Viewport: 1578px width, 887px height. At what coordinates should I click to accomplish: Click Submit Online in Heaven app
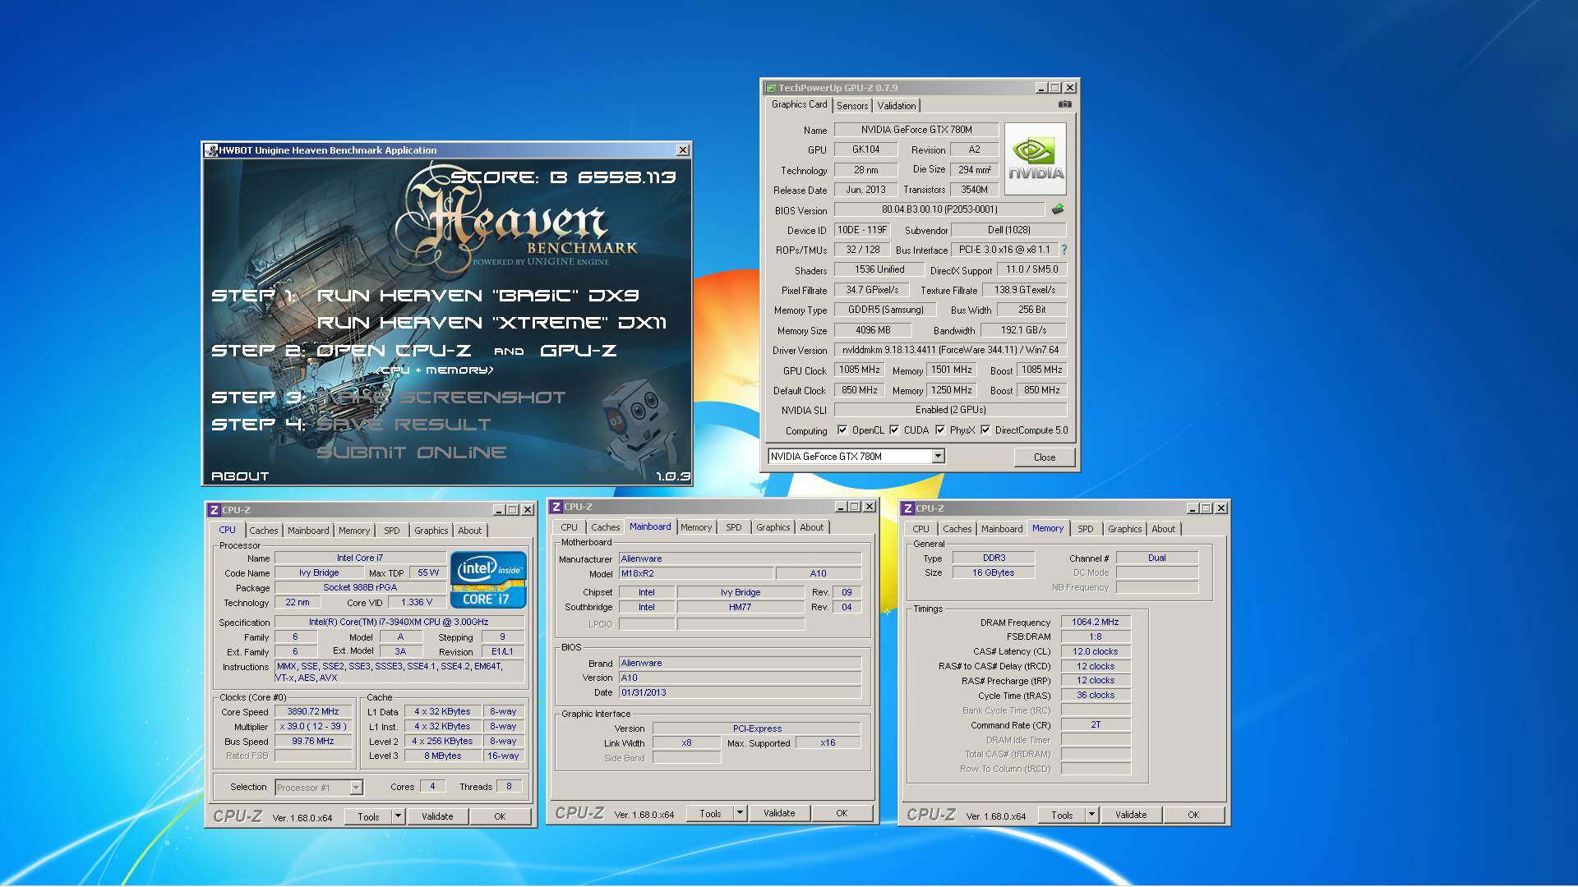pos(411,453)
